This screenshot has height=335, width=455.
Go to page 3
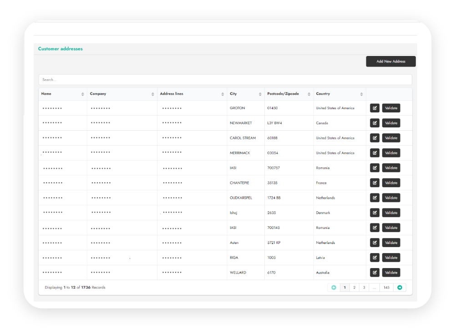[x=364, y=287]
